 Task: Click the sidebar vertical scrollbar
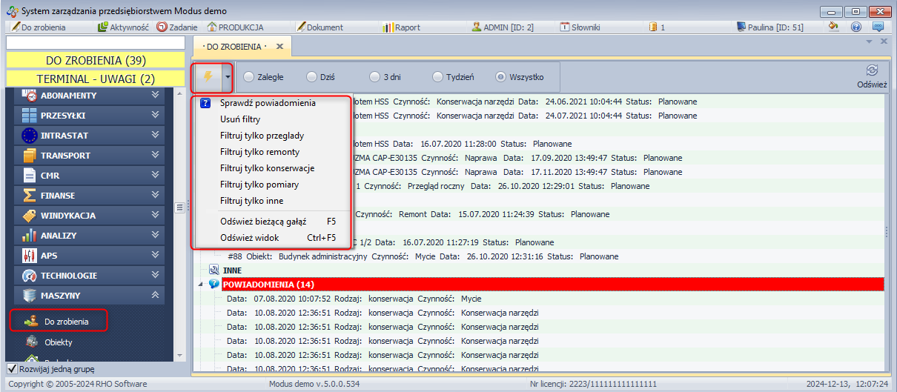[178, 222]
